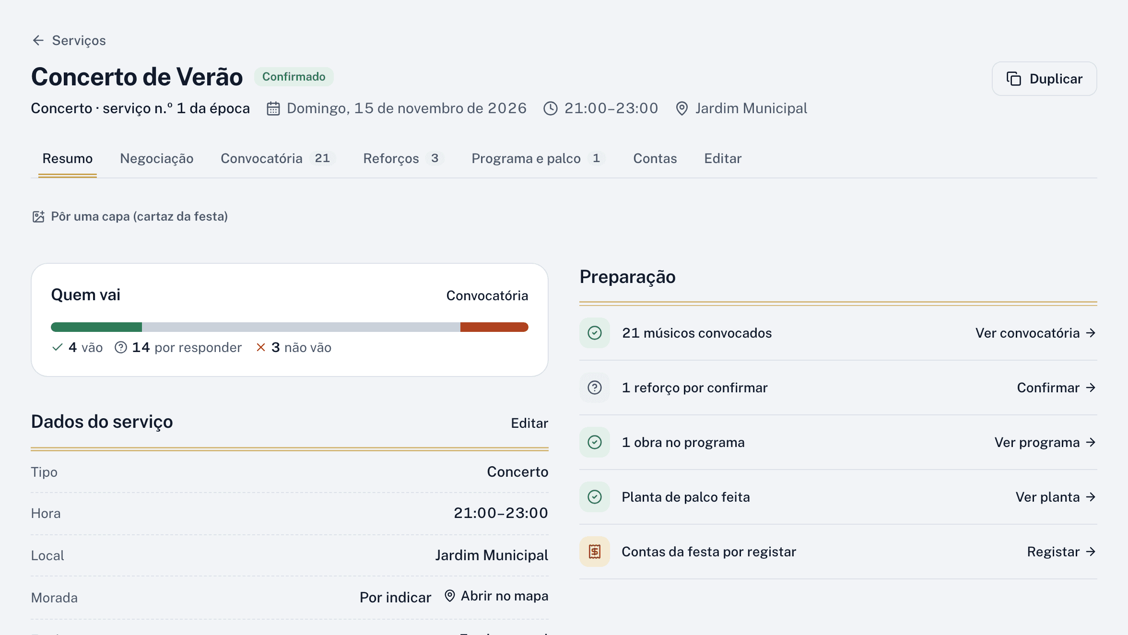Click the calendar icon next to the date
Image resolution: width=1128 pixels, height=635 pixels.
tap(273, 108)
